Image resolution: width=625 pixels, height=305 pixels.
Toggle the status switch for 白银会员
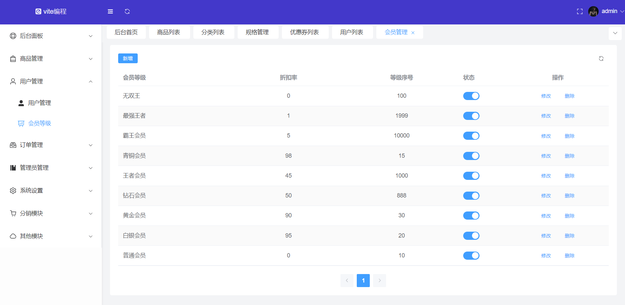[x=471, y=236]
